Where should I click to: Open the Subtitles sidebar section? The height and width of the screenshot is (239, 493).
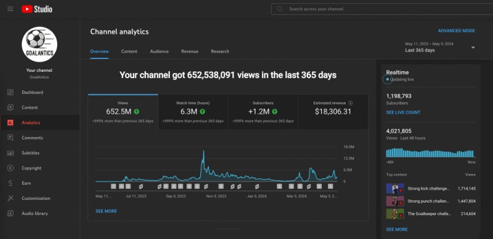coord(39,153)
